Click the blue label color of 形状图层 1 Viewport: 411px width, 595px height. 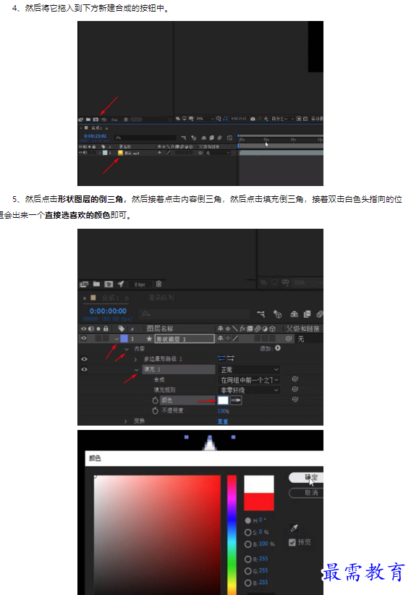click(x=124, y=339)
